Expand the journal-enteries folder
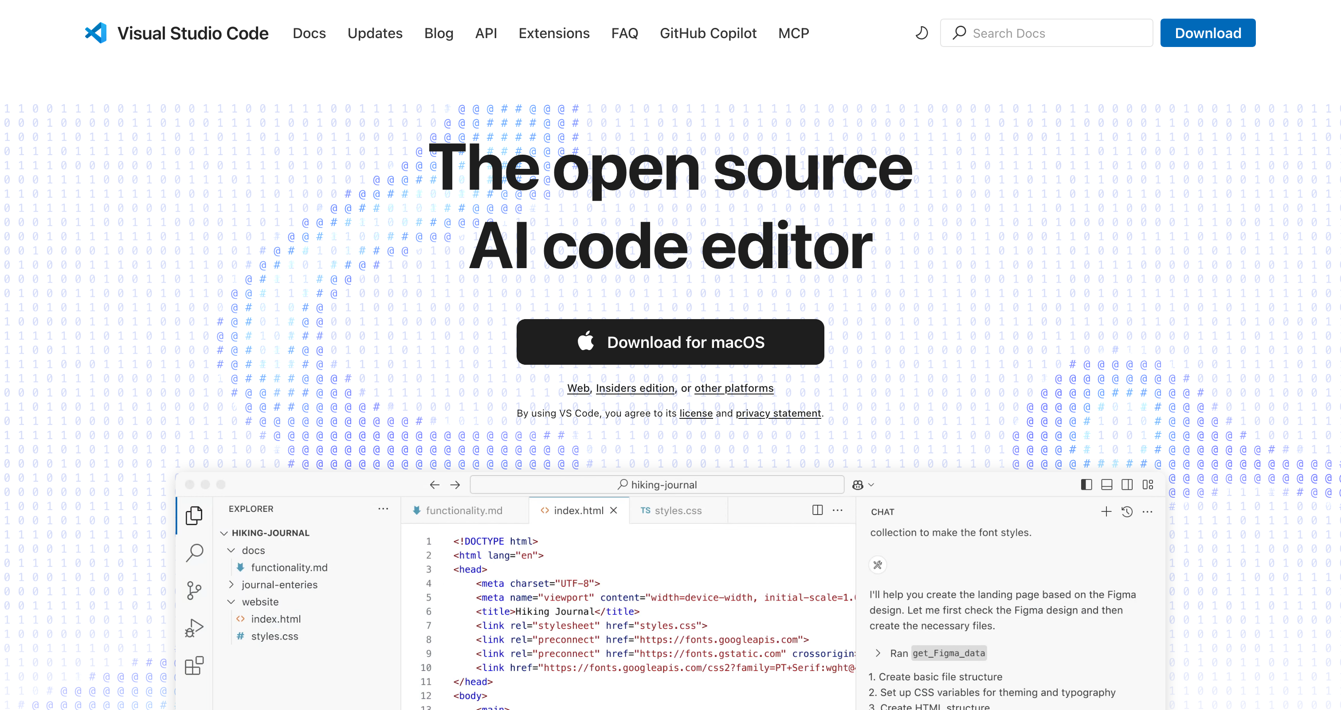Viewport: 1341px width, 710px height. tap(231, 585)
